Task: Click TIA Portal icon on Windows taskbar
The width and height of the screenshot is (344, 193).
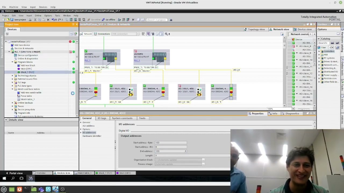Action: [30, 179]
